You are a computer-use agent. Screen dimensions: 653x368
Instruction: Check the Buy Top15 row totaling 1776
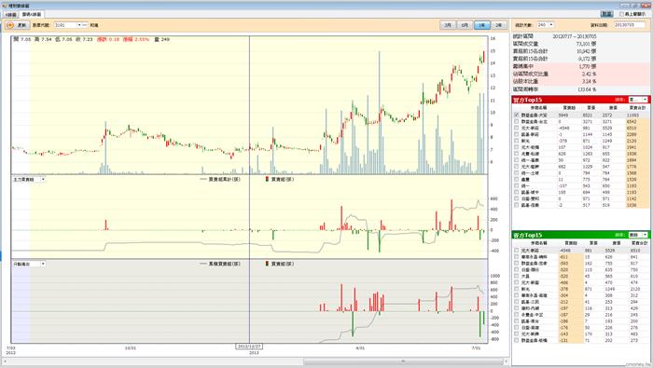(517, 167)
